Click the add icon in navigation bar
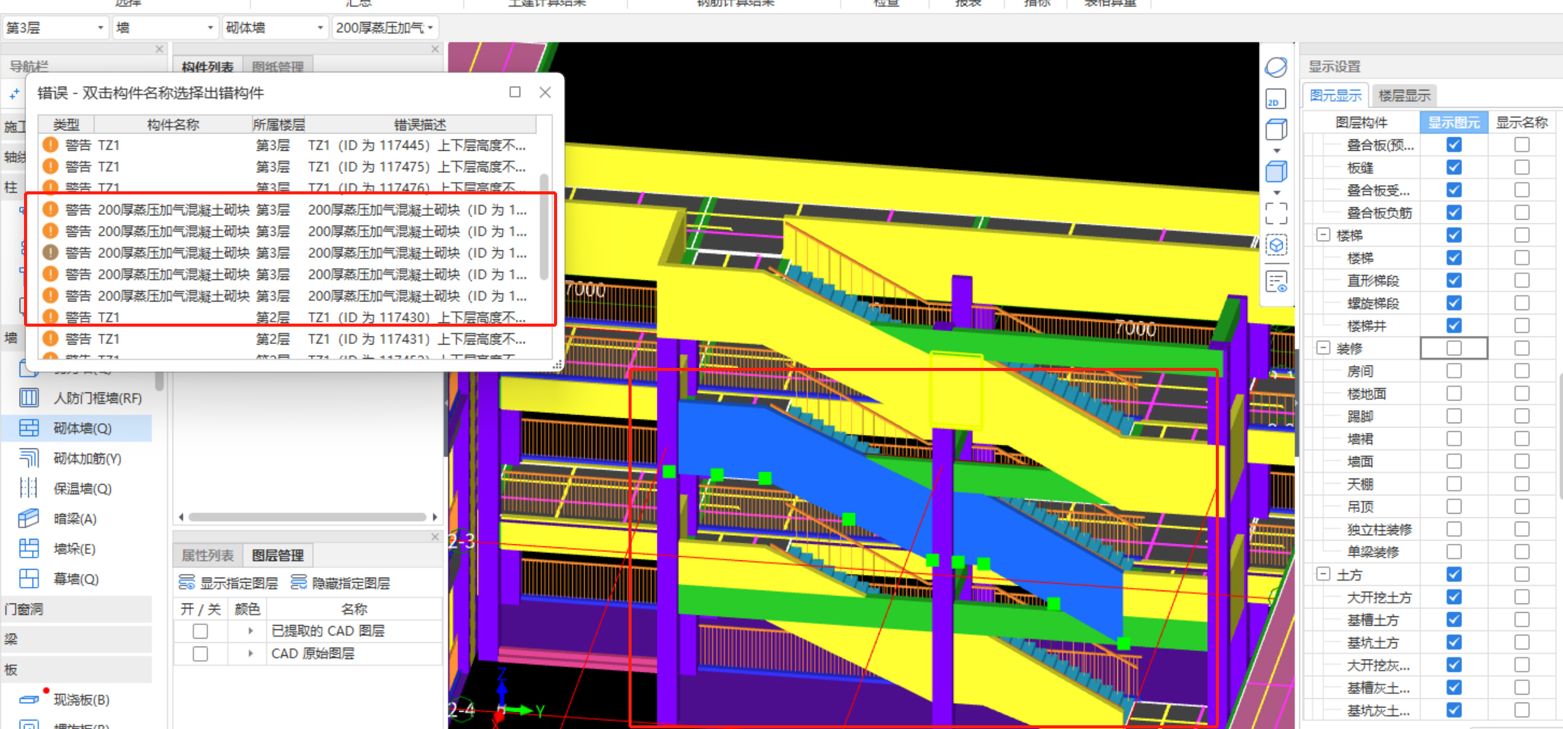The width and height of the screenshot is (1563, 729). (x=14, y=94)
